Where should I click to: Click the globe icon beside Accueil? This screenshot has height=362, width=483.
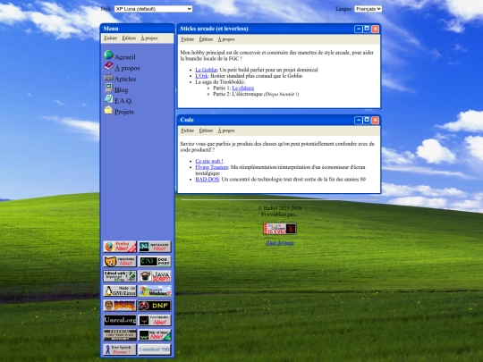108,55
